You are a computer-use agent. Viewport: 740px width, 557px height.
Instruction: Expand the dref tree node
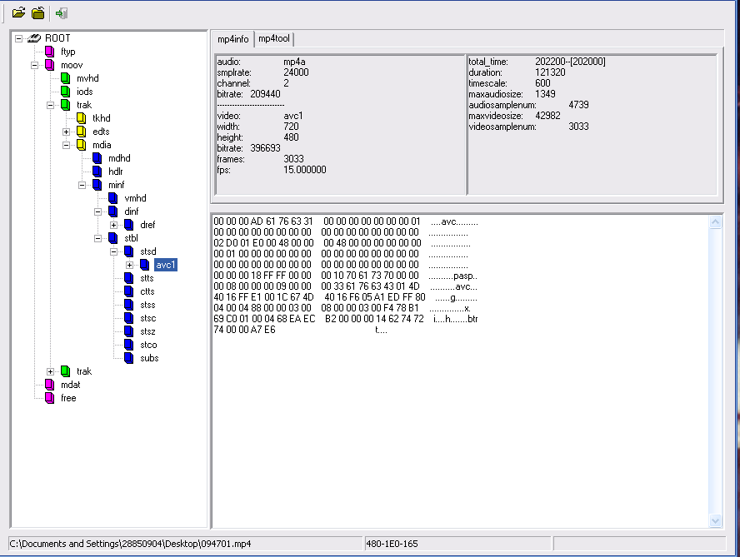tap(113, 225)
